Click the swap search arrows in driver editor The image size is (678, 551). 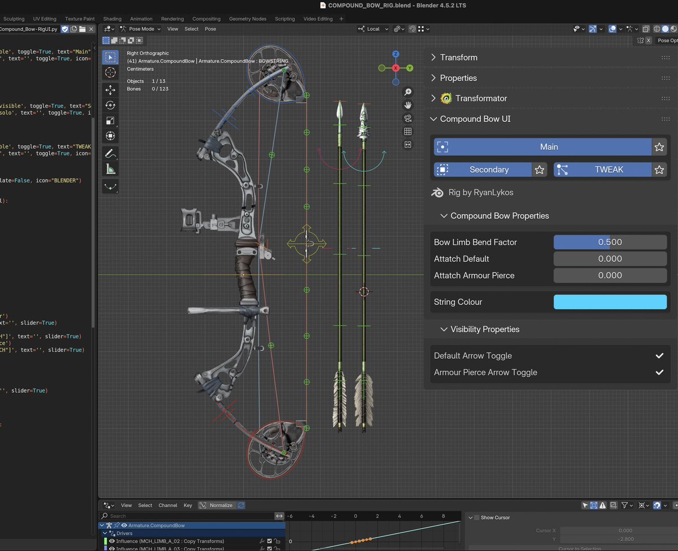(279, 516)
